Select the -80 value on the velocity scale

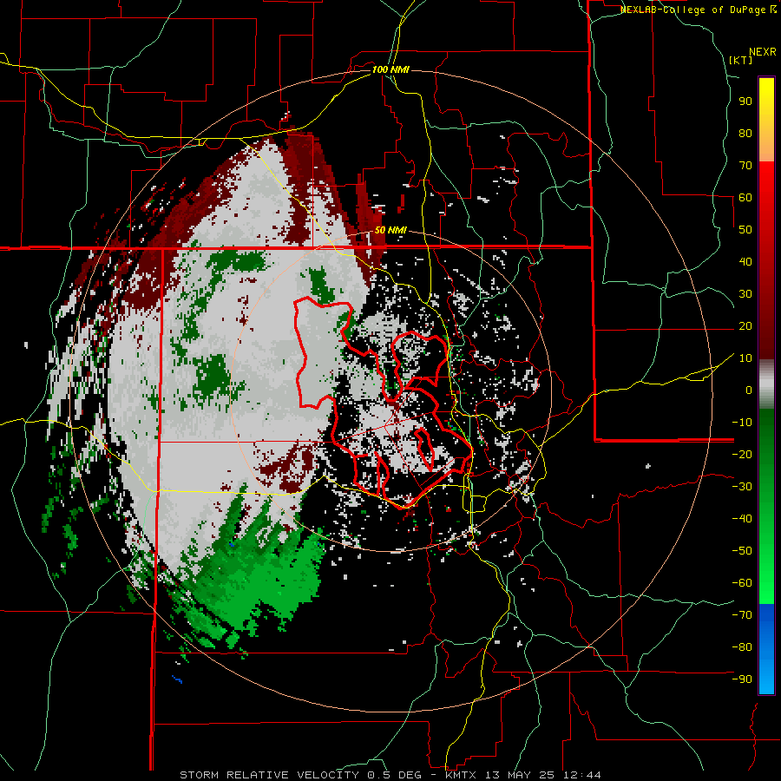(x=742, y=647)
